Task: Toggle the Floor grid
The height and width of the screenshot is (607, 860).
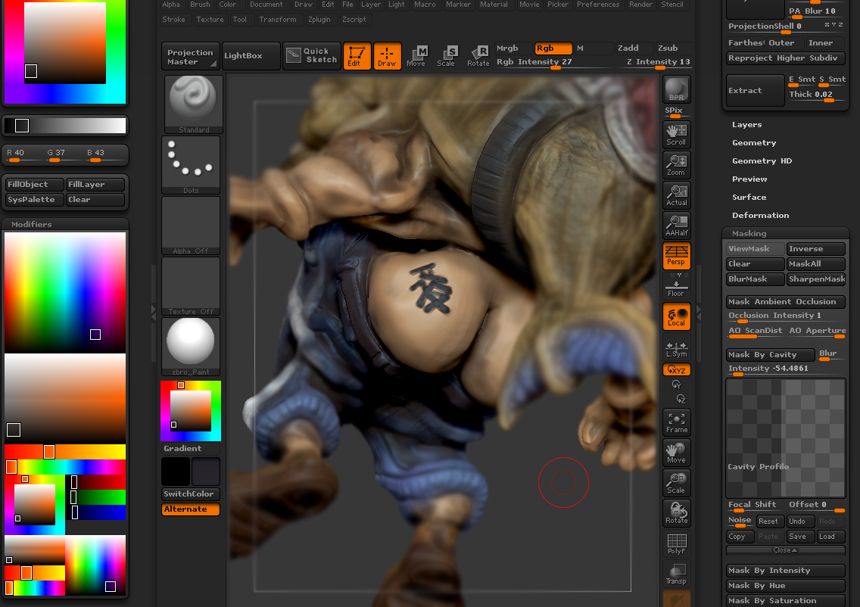Action: [x=676, y=285]
